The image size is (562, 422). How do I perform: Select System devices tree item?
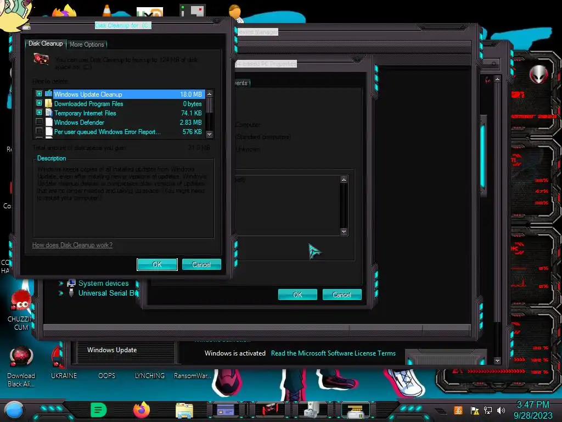(103, 284)
